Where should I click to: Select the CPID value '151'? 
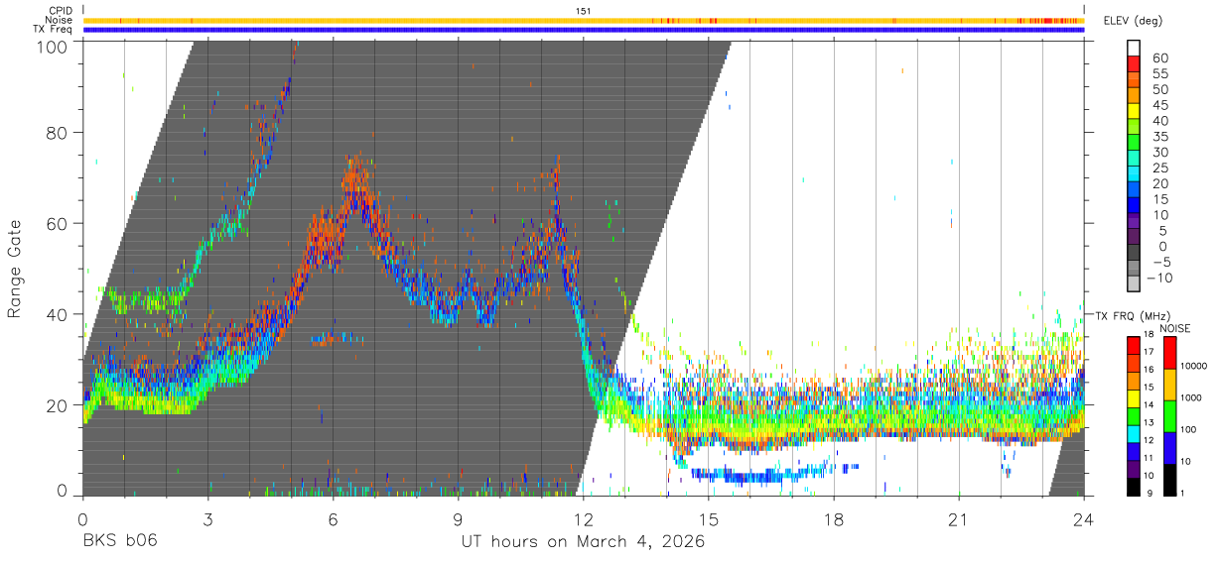[584, 11]
